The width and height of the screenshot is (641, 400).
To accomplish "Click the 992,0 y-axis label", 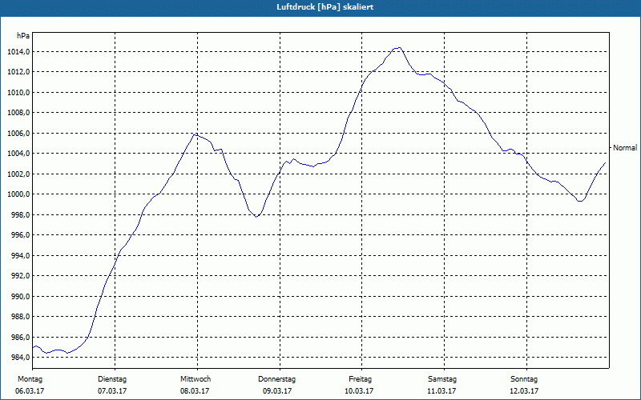I will pos(20,276).
